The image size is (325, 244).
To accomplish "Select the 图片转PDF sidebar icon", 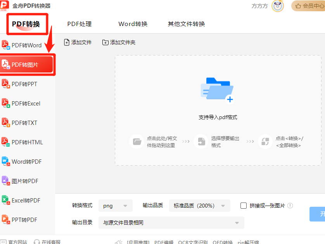I will pos(6,181).
